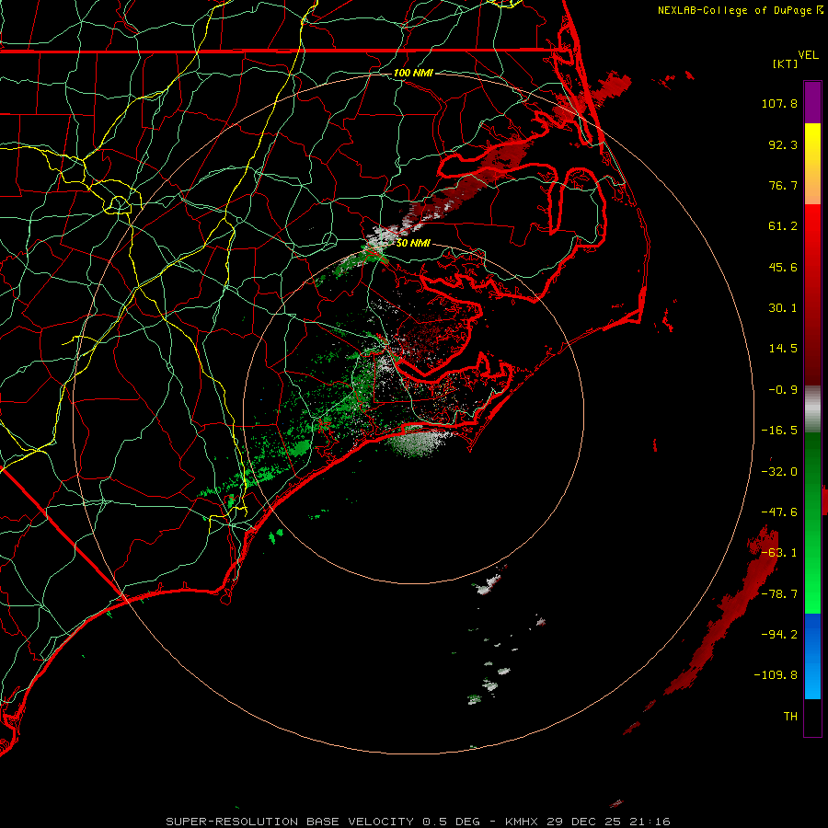Select the 14.5 velocity scale value

coord(783,349)
